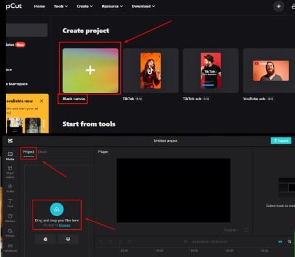Import from Google Drive button
The image size is (295, 257).
point(45,239)
